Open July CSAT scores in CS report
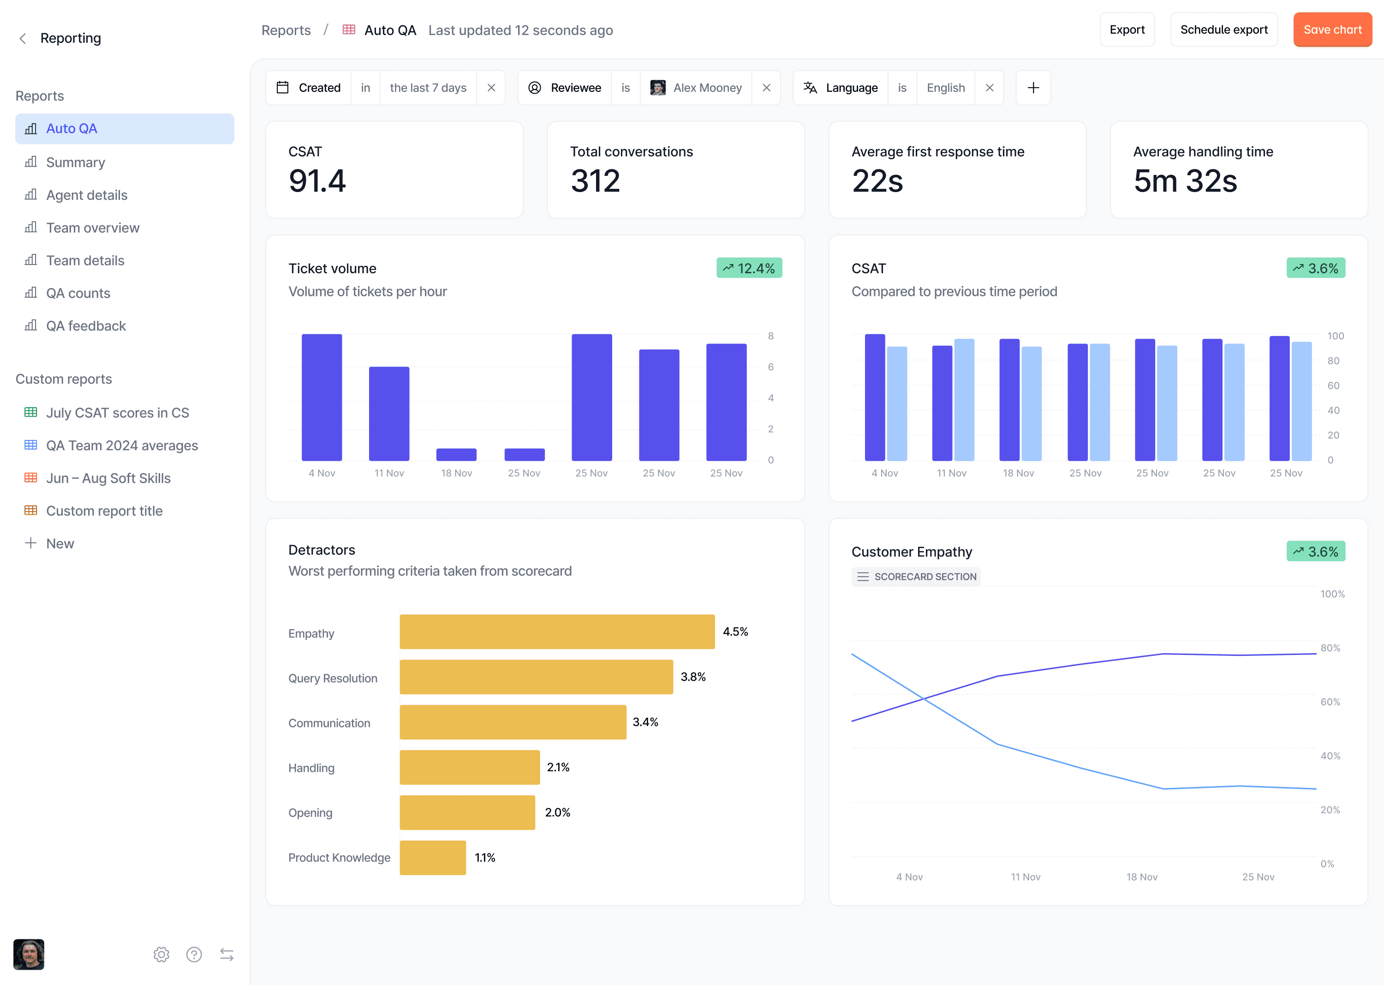Image resolution: width=1384 pixels, height=985 pixels. [x=118, y=413]
